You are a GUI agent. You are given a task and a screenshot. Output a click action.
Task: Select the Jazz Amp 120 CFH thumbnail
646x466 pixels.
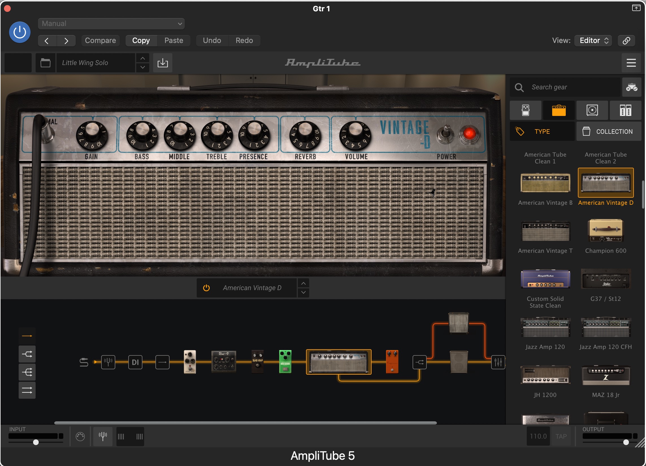(606, 327)
